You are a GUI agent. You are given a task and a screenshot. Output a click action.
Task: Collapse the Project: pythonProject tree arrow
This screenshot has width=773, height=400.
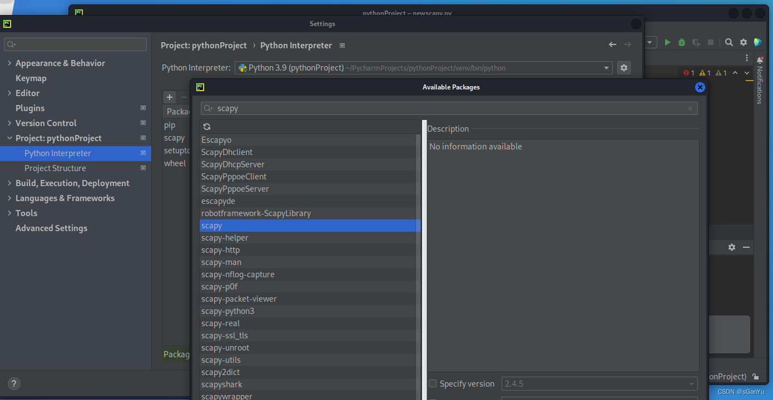(x=9, y=138)
